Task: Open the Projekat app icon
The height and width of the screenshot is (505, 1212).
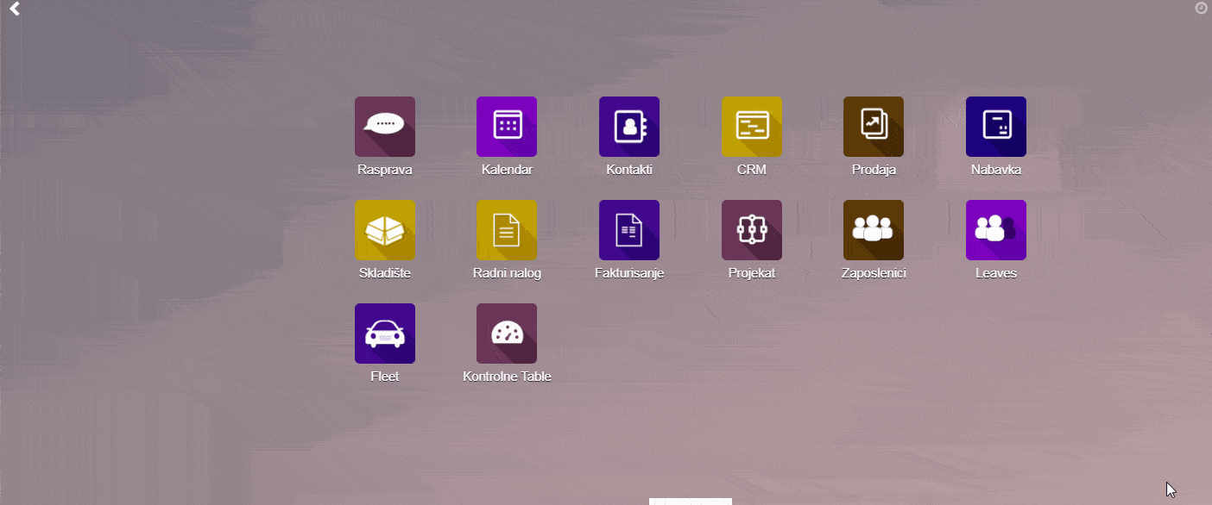Action: click(x=751, y=230)
